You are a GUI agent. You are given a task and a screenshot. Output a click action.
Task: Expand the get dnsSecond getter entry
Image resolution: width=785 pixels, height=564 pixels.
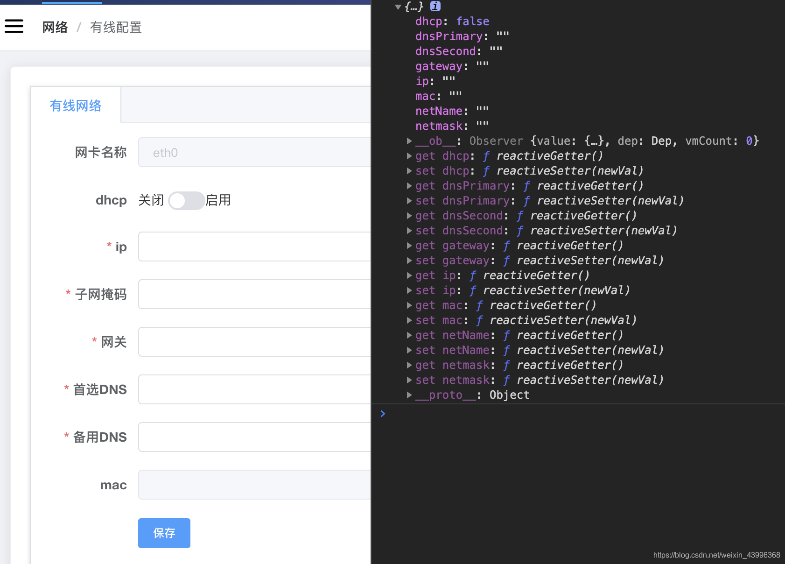click(x=409, y=215)
